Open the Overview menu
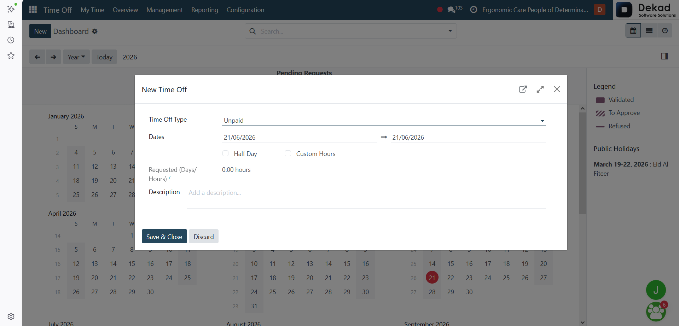This screenshot has height=326, width=679. click(125, 10)
